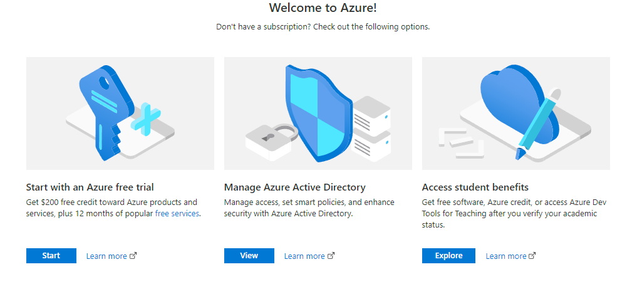Click the Access student benefits heading
Screen dimensions: 642x294
475,187
